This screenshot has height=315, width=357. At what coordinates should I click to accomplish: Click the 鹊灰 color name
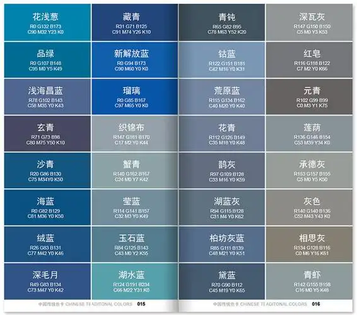(227, 164)
